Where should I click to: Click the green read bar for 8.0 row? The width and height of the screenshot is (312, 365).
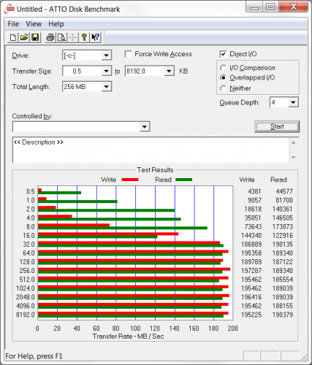[x=123, y=228]
